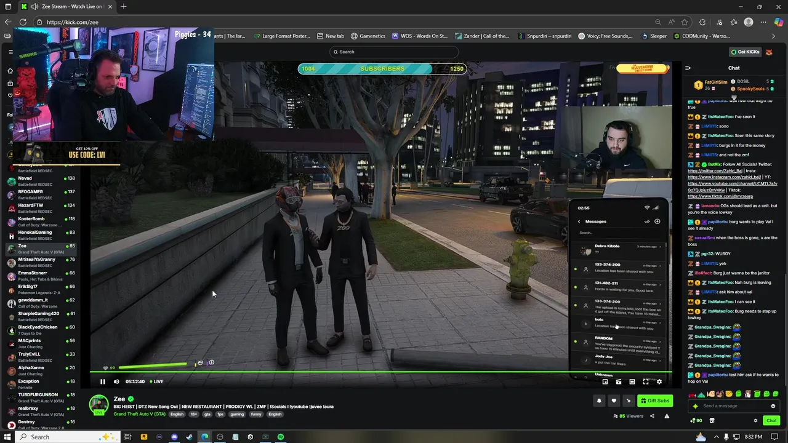Open browser profile avatar
788x443 pixels.
click(x=749, y=22)
